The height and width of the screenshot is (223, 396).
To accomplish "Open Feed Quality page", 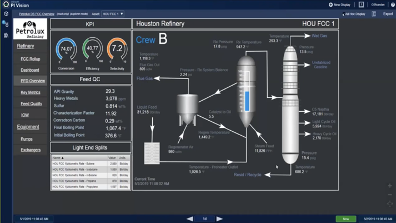I will pyautogui.click(x=31, y=103).
